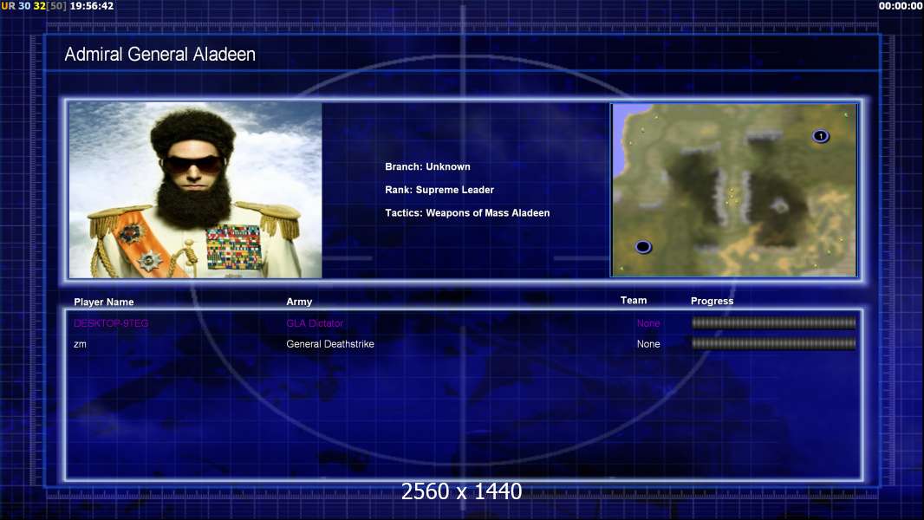The image size is (924, 520).
Task: Select player zm name
Action: [x=80, y=345]
